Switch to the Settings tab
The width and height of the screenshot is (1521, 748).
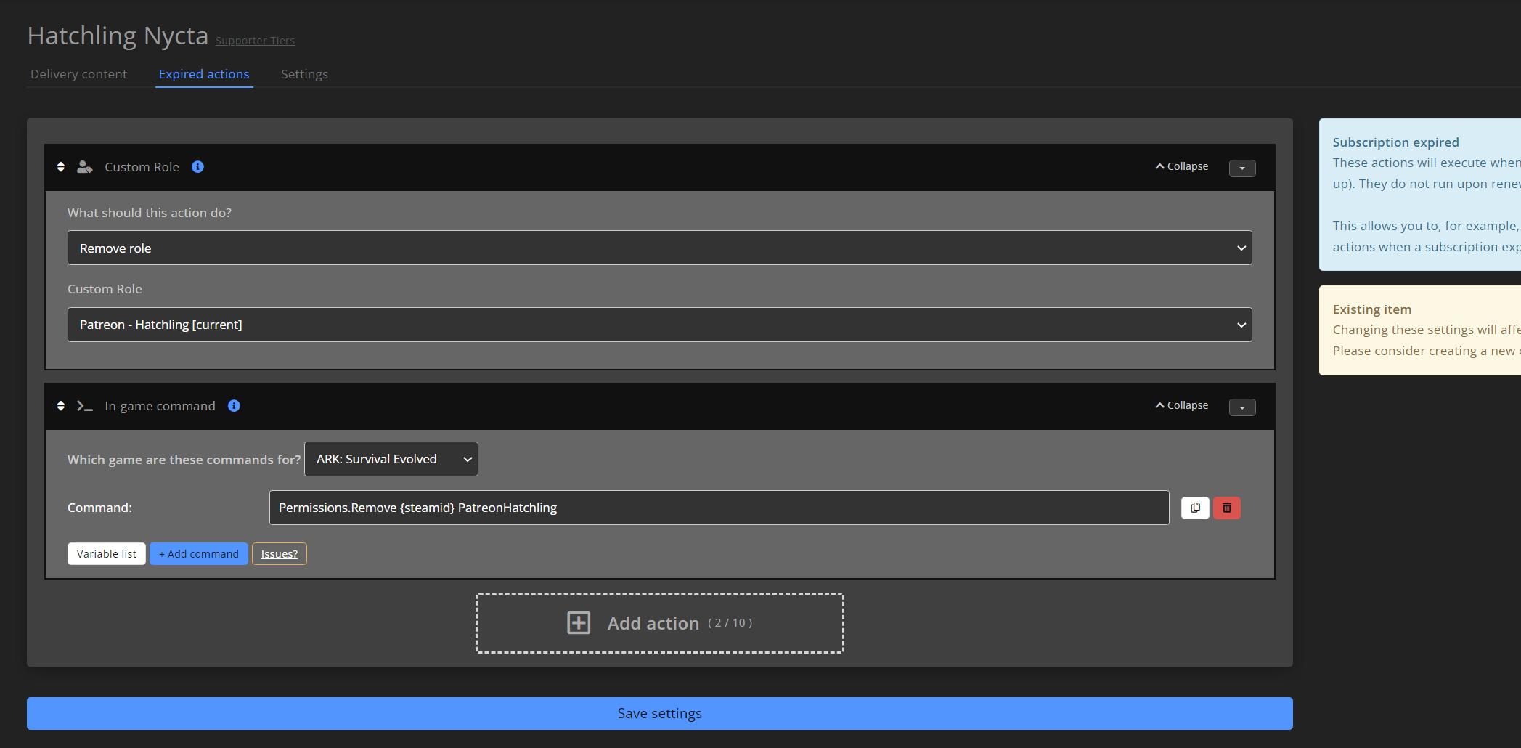click(x=304, y=73)
